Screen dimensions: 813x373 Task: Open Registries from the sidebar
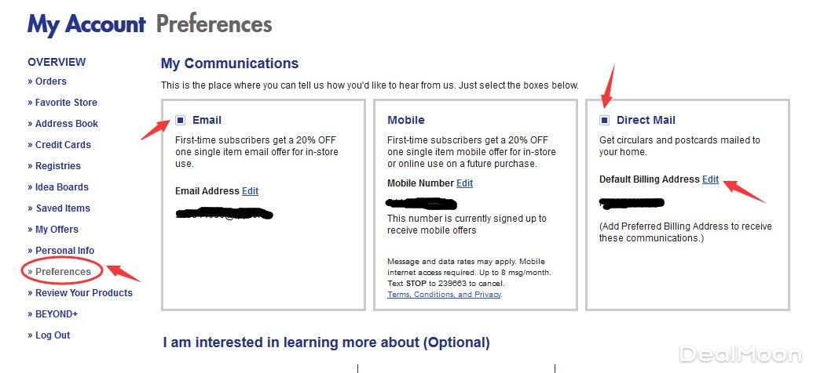58,166
